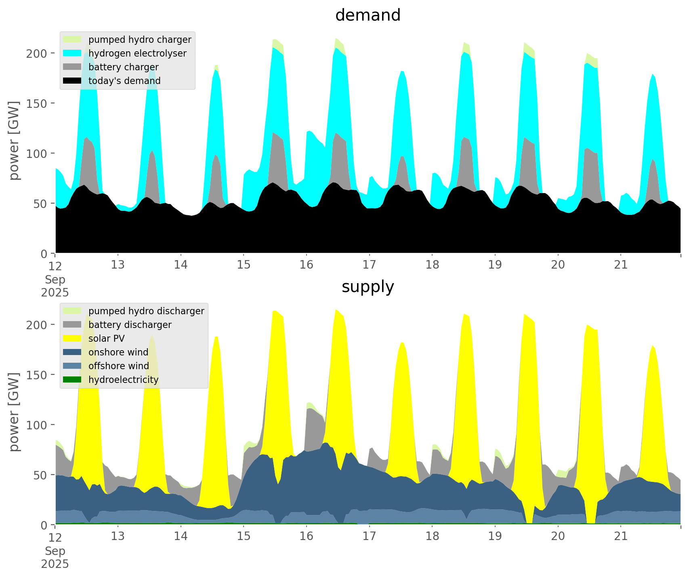Click the "supply" chart title
The width and height of the screenshot is (689, 578).
pyautogui.click(x=368, y=287)
